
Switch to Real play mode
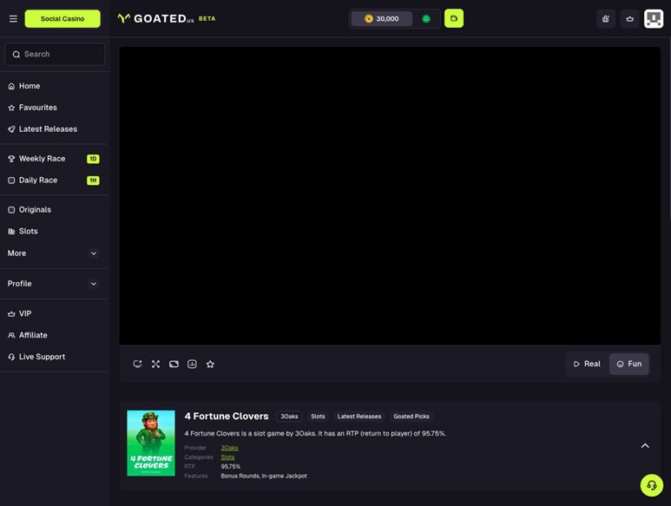pos(587,364)
